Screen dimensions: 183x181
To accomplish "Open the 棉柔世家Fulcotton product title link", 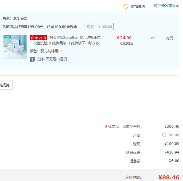I will (x=65, y=40).
